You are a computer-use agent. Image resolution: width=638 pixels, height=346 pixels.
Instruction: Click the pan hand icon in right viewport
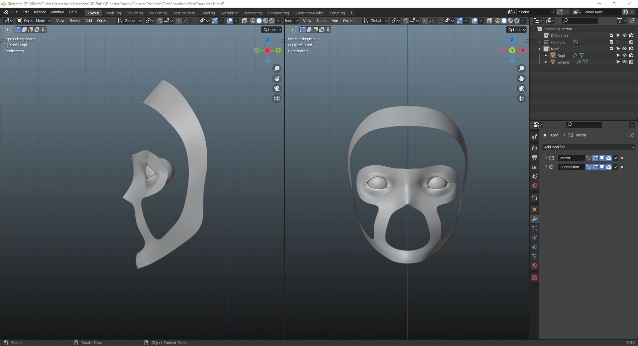pyautogui.click(x=521, y=79)
